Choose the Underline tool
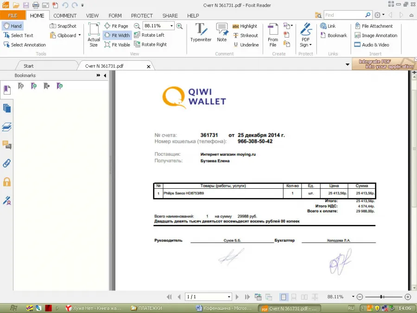417x313 pixels. (246, 45)
